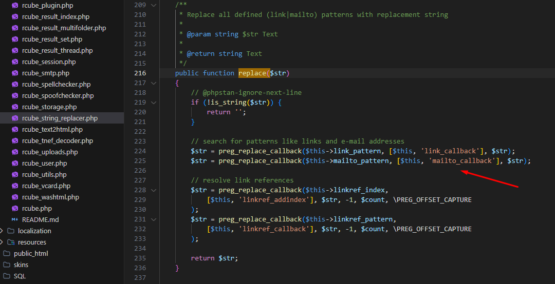This screenshot has height=284, width=555.
Task: Click 'mailto_callback' string on line 225
Action: 462,161
